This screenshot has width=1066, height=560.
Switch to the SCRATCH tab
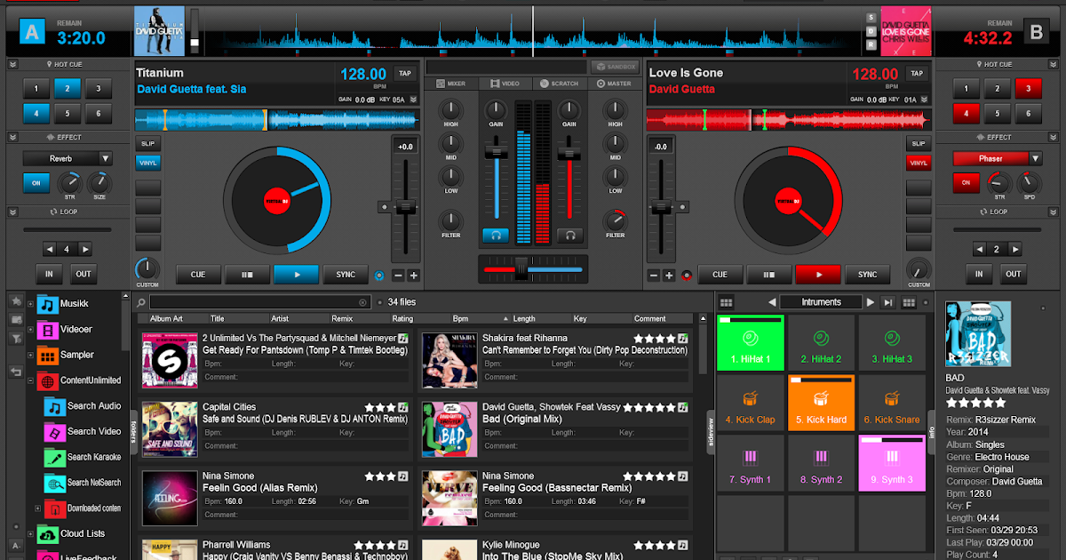[x=560, y=84]
